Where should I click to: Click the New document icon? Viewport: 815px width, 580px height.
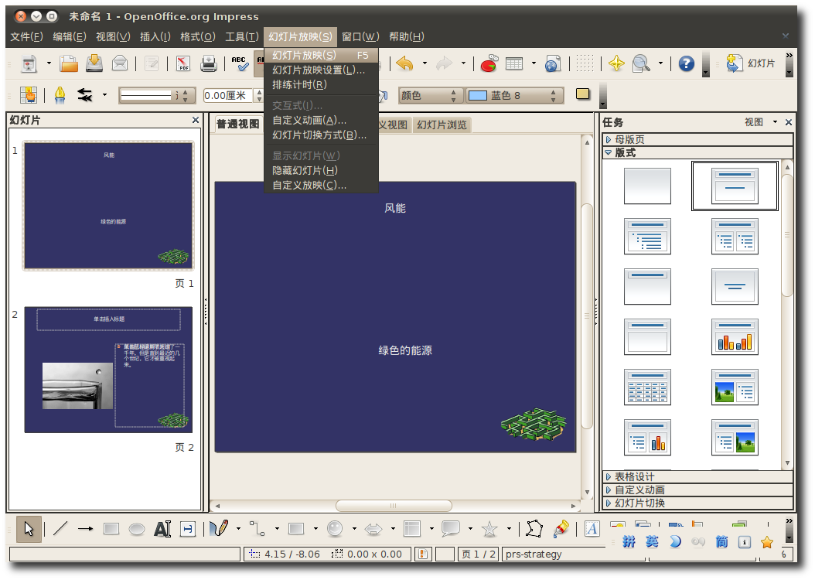[29, 64]
